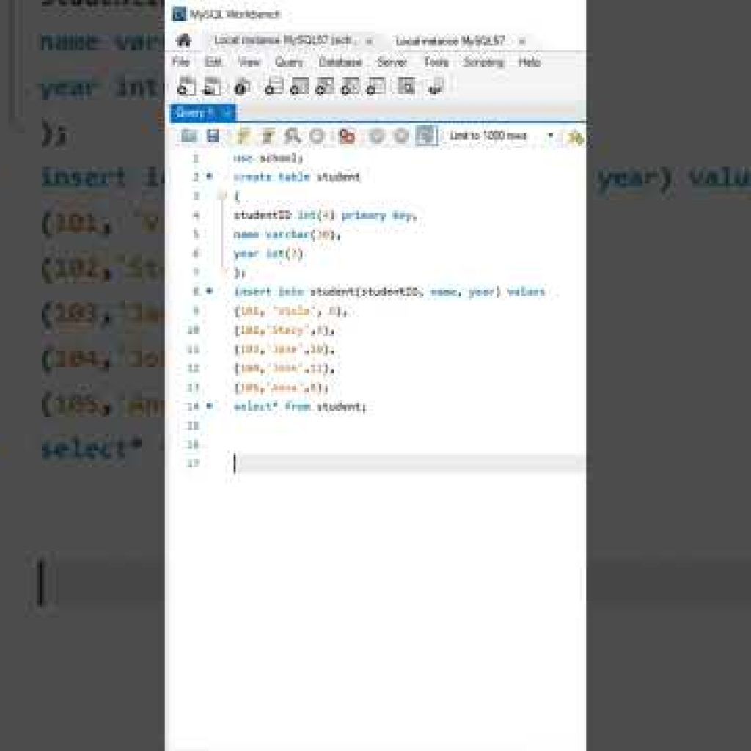Screen dimensions: 751x751
Task: Click the Home tab house icon
Action: (183, 41)
